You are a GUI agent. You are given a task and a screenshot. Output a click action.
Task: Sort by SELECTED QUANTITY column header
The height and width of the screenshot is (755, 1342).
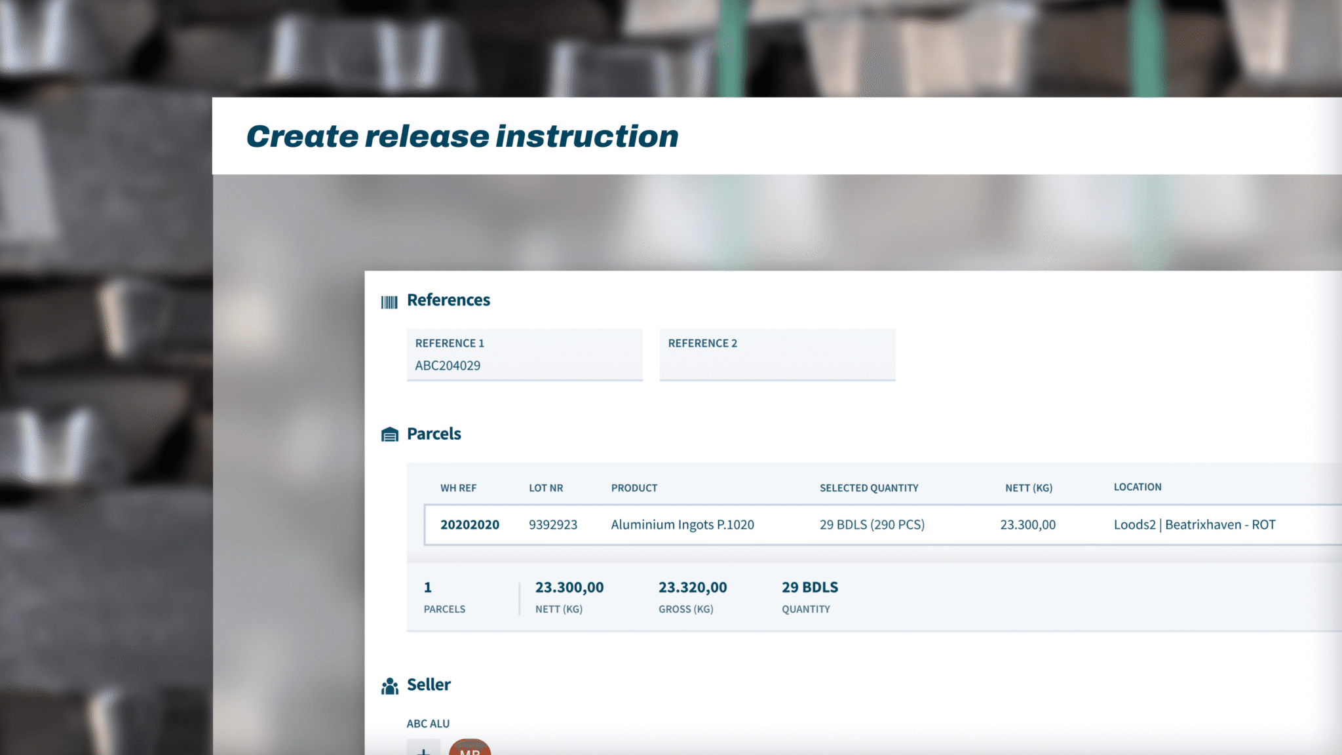(868, 488)
